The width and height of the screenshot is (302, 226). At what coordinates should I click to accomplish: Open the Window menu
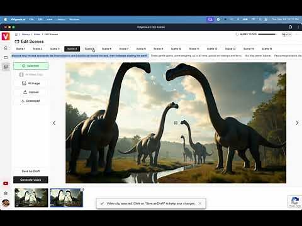click(x=74, y=19)
